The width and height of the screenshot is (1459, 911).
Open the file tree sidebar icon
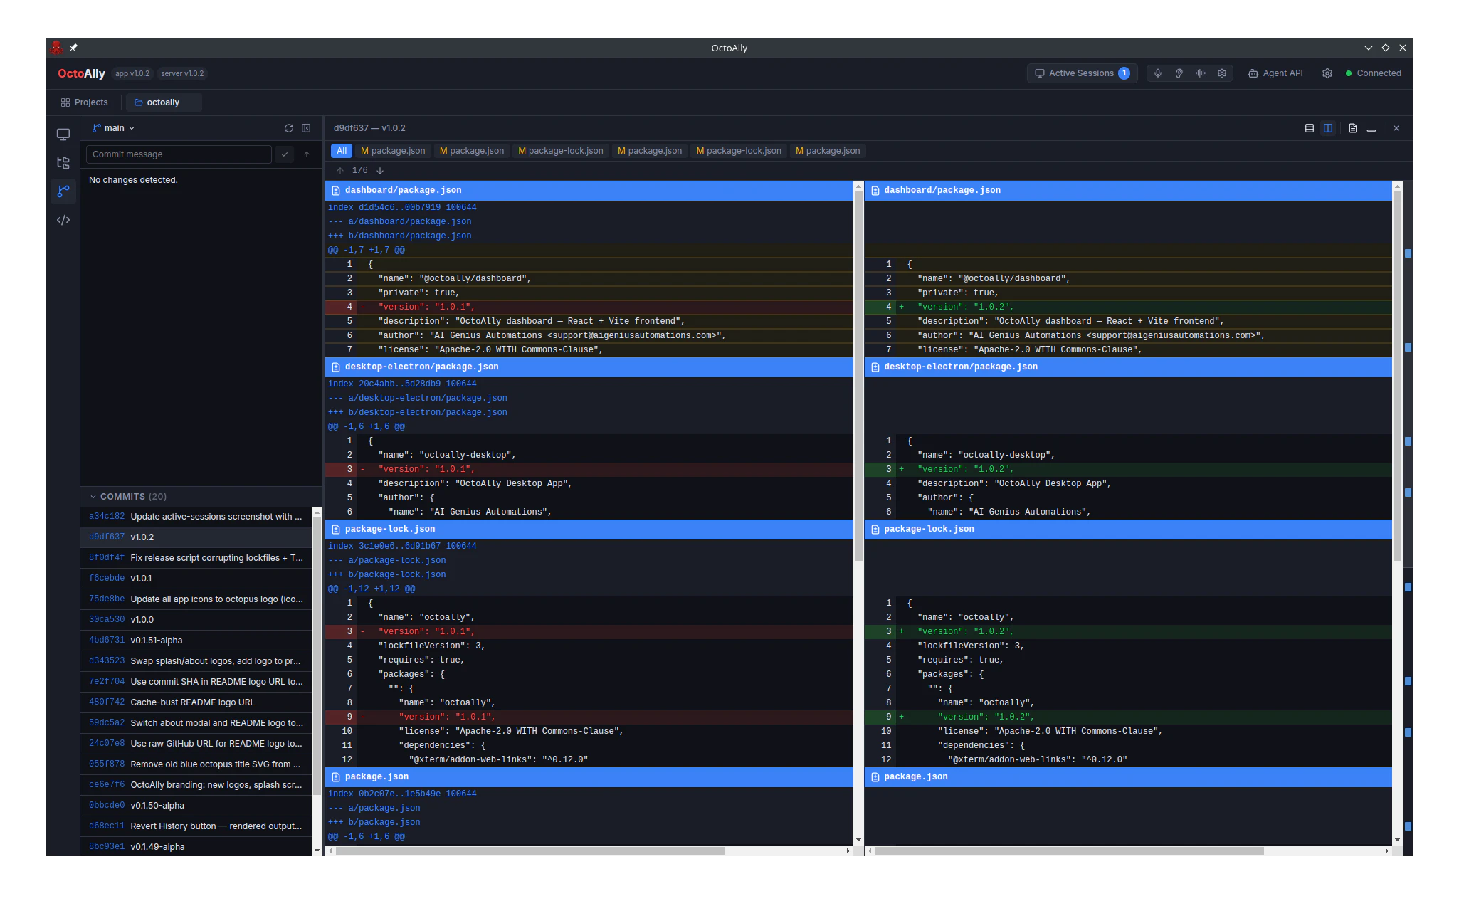[63, 163]
